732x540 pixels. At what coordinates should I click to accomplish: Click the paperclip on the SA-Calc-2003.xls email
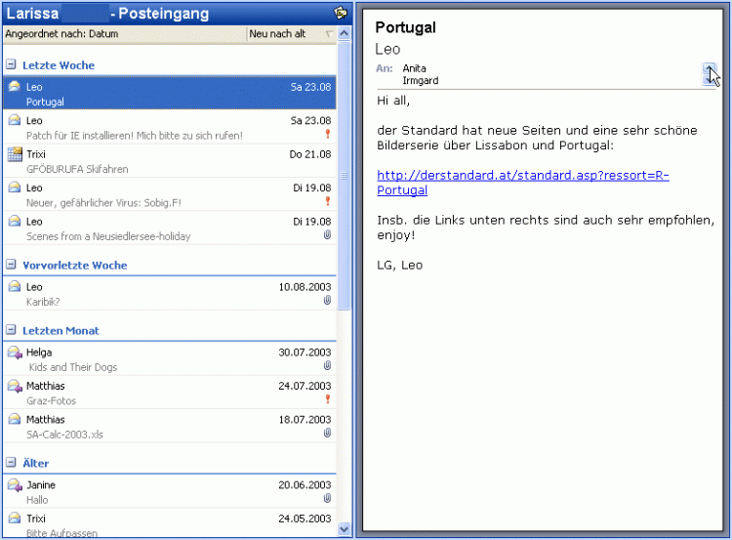[328, 433]
